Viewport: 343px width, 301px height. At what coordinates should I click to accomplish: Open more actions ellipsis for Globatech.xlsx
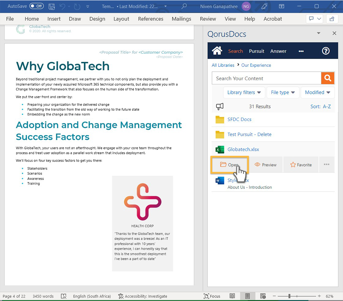click(327, 164)
